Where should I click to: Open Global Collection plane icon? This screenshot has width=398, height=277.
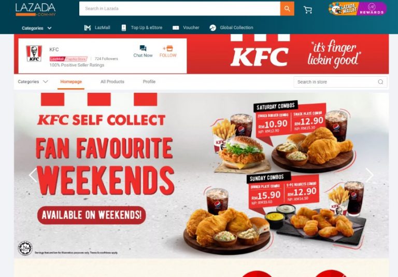tap(212, 27)
